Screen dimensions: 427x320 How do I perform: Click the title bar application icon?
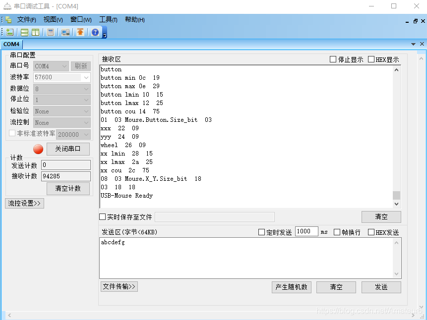(7, 6)
